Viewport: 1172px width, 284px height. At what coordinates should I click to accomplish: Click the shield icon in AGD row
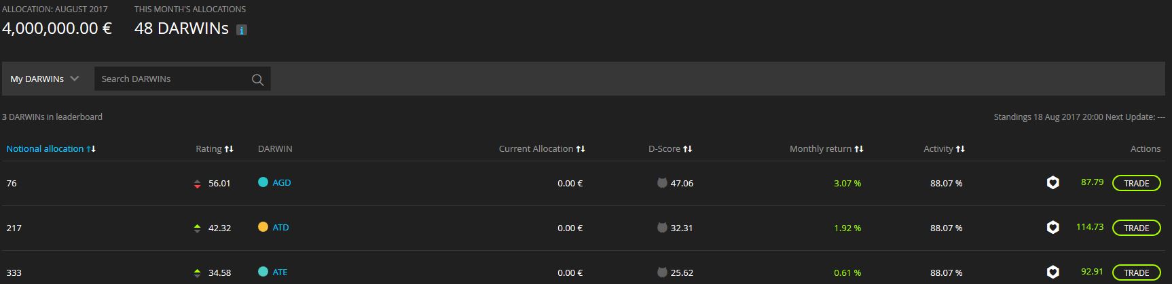1052,183
